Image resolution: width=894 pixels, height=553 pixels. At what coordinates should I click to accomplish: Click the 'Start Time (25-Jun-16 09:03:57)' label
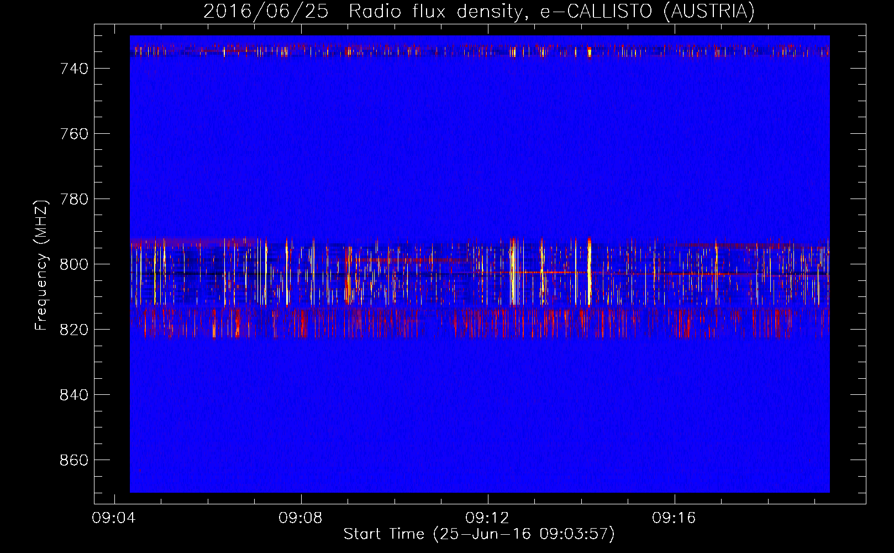479,534
